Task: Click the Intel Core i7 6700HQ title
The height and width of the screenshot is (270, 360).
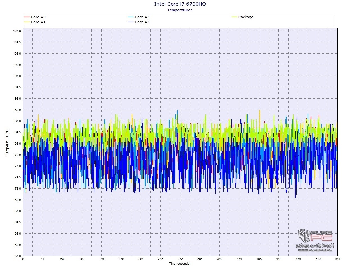Action: 180,4
